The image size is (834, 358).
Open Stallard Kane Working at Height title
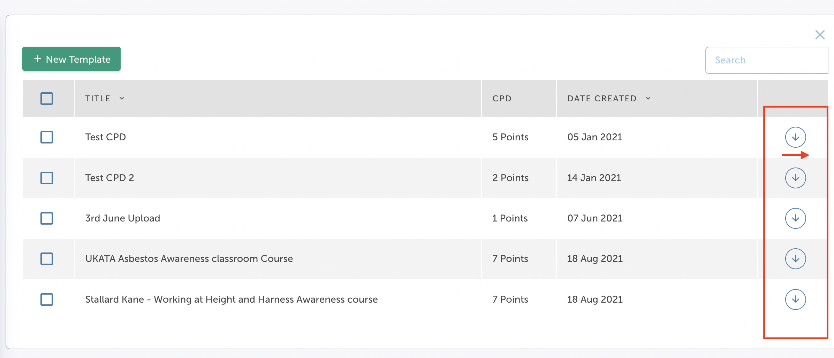232,299
